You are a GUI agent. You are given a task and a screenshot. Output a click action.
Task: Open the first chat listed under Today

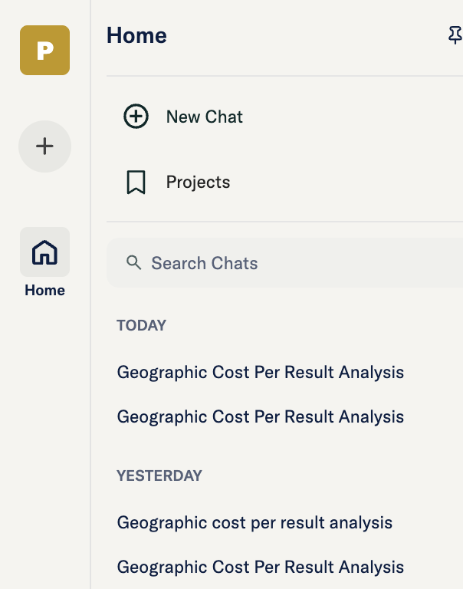click(x=260, y=373)
